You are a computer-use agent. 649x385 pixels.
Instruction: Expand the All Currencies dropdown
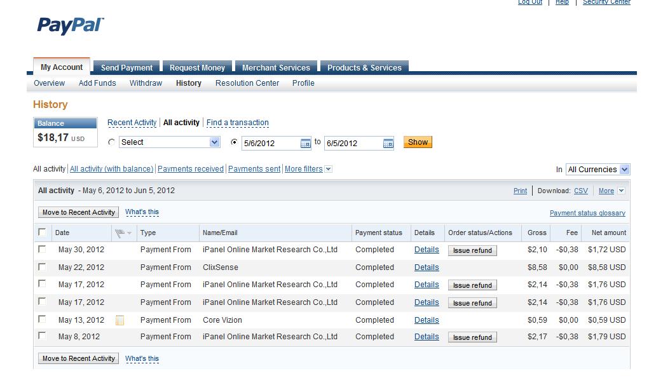(x=624, y=170)
